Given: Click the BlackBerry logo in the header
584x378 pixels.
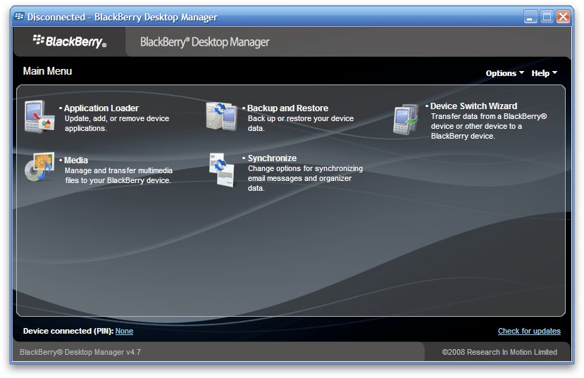Looking at the screenshot, I should click(70, 42).
